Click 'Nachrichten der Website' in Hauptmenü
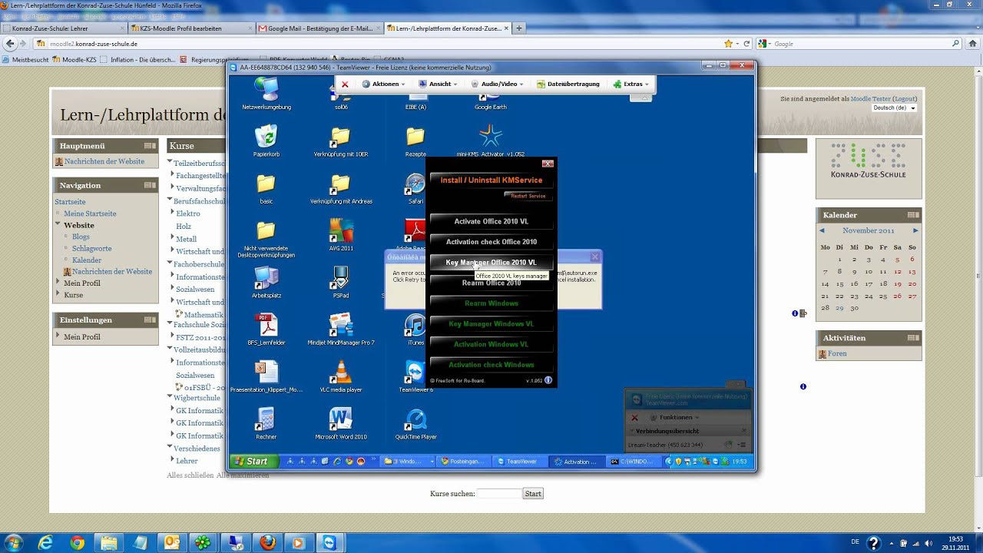This screenshot has height=553, width=983. pos(104,161)
